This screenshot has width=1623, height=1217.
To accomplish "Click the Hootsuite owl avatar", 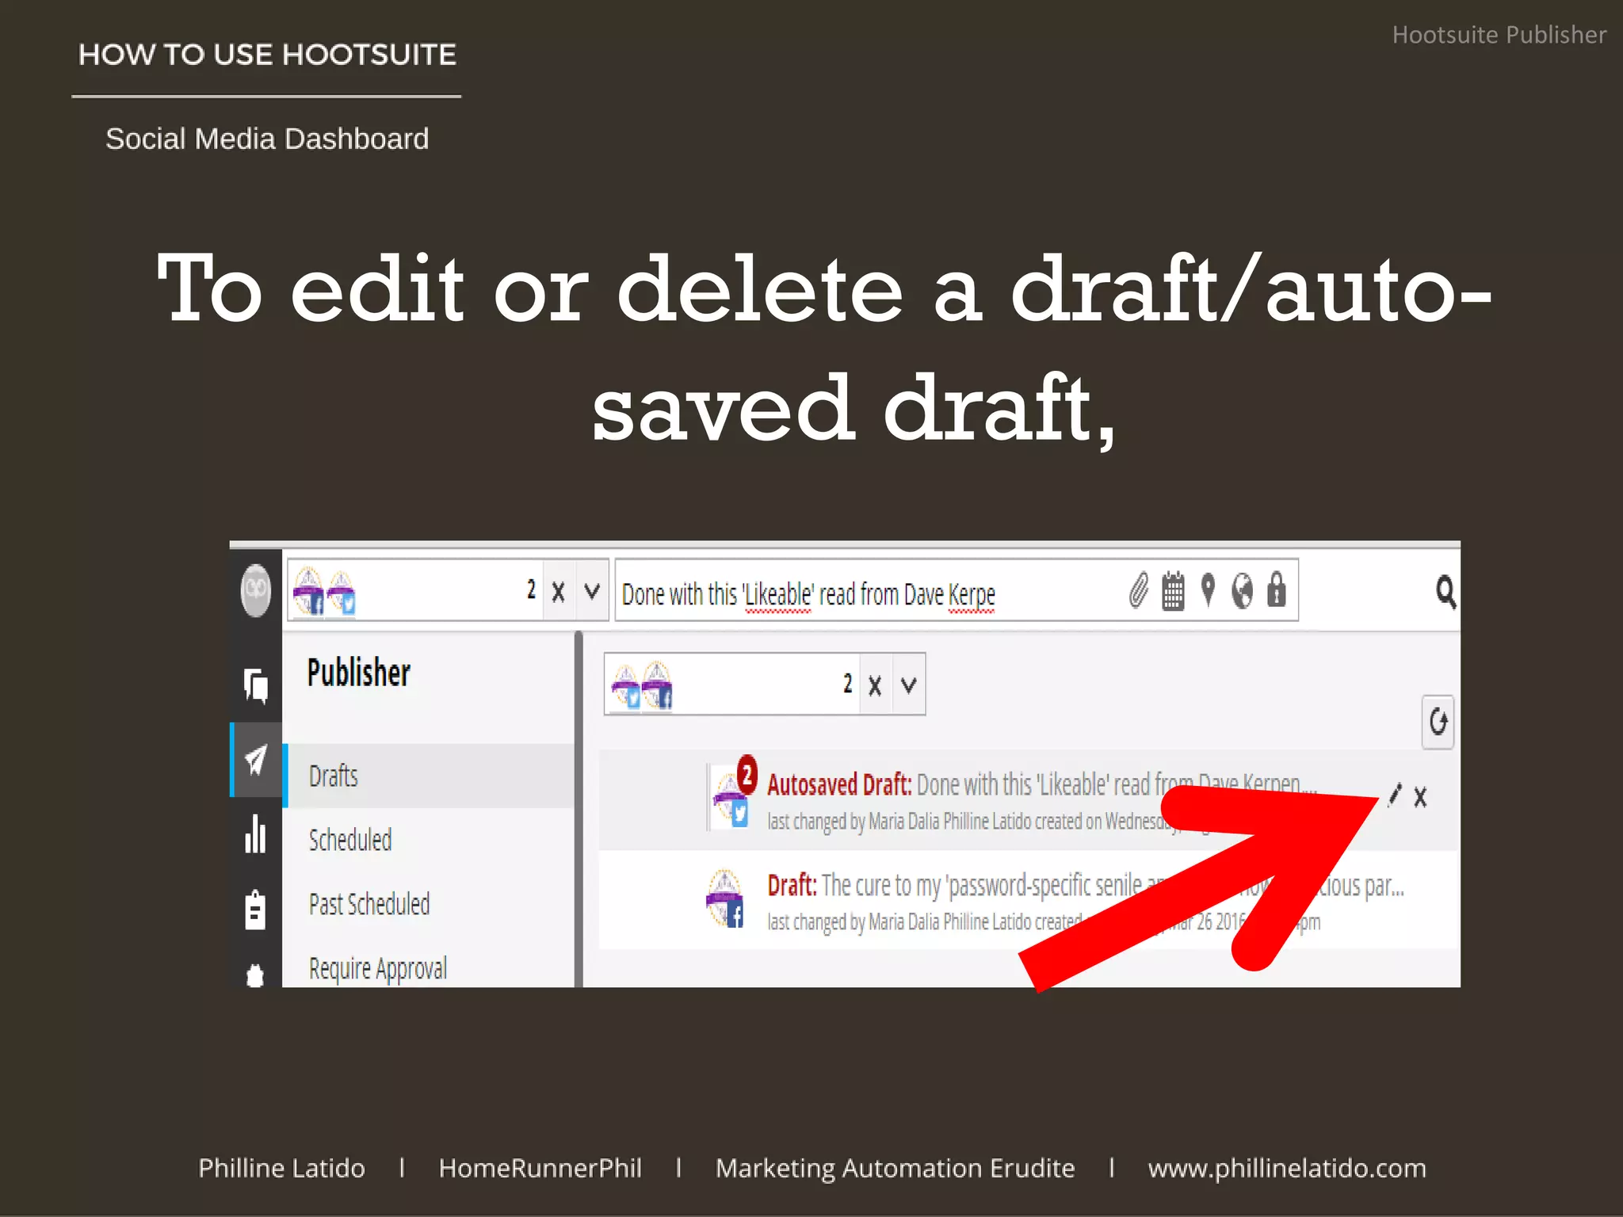I will coord(255,590).
